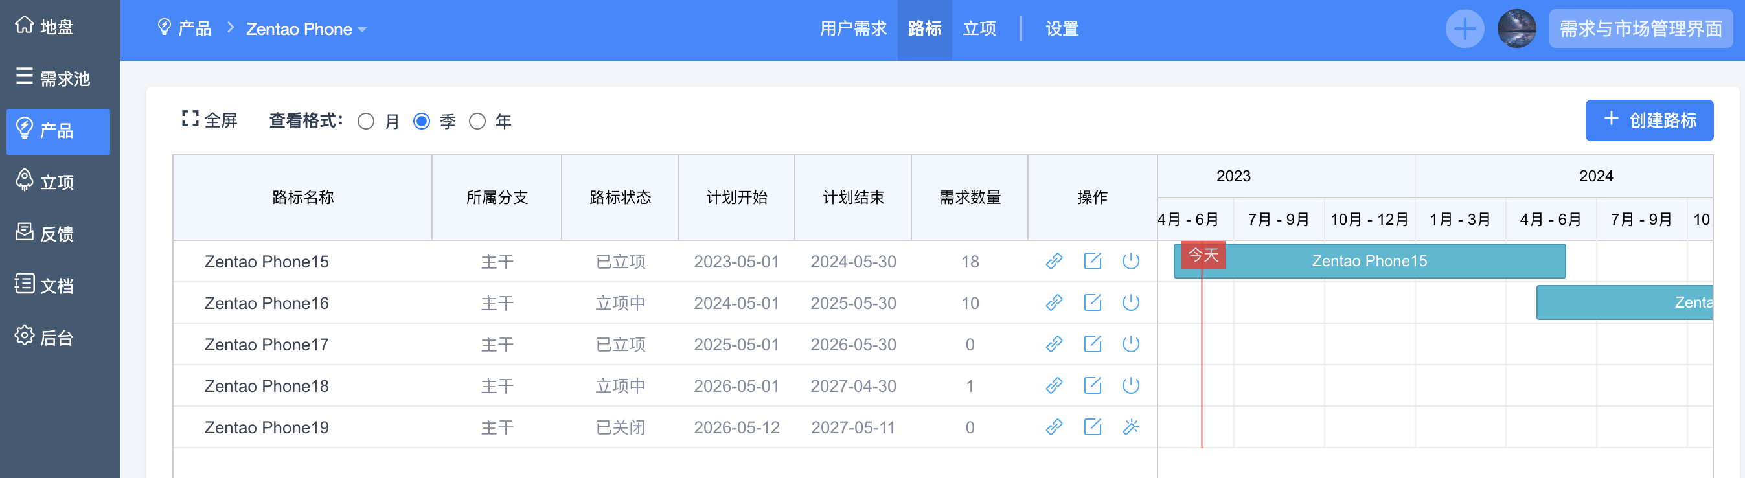Click the activate icon for Zentao Phone19
The width and height of the screenshot is (1745, 478).
1130,427
